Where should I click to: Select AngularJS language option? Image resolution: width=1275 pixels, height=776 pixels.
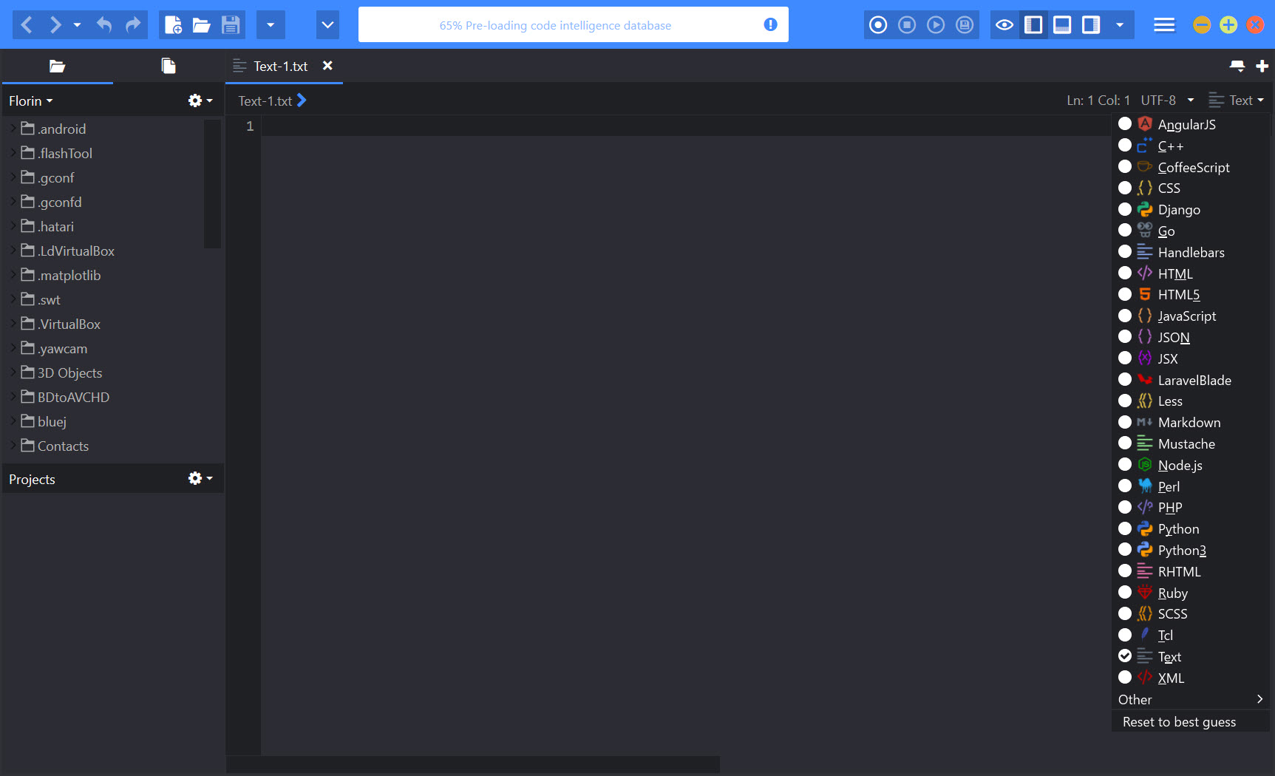coord(1190,124)
